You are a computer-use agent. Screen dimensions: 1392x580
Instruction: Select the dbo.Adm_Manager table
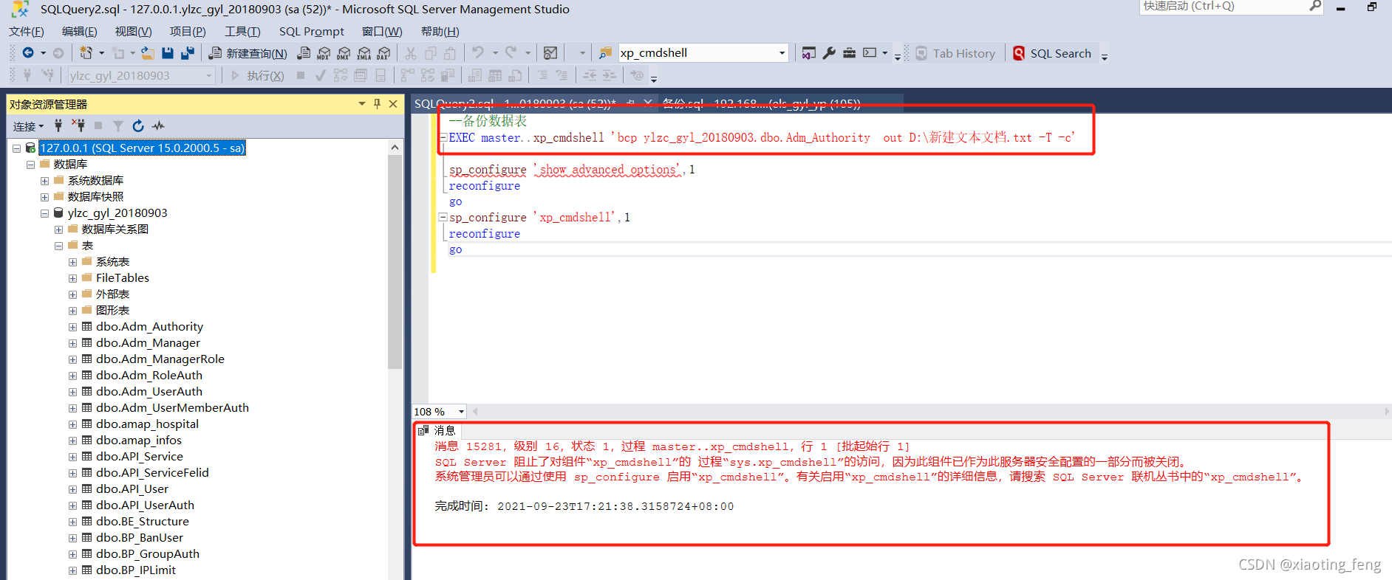pos(148,343)
